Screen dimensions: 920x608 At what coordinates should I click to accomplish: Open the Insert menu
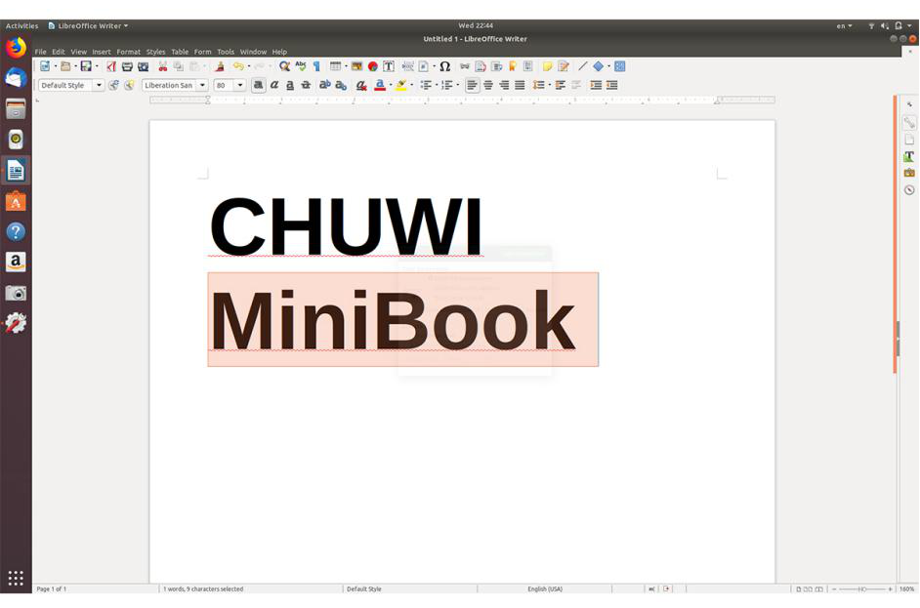pos(102,52)
